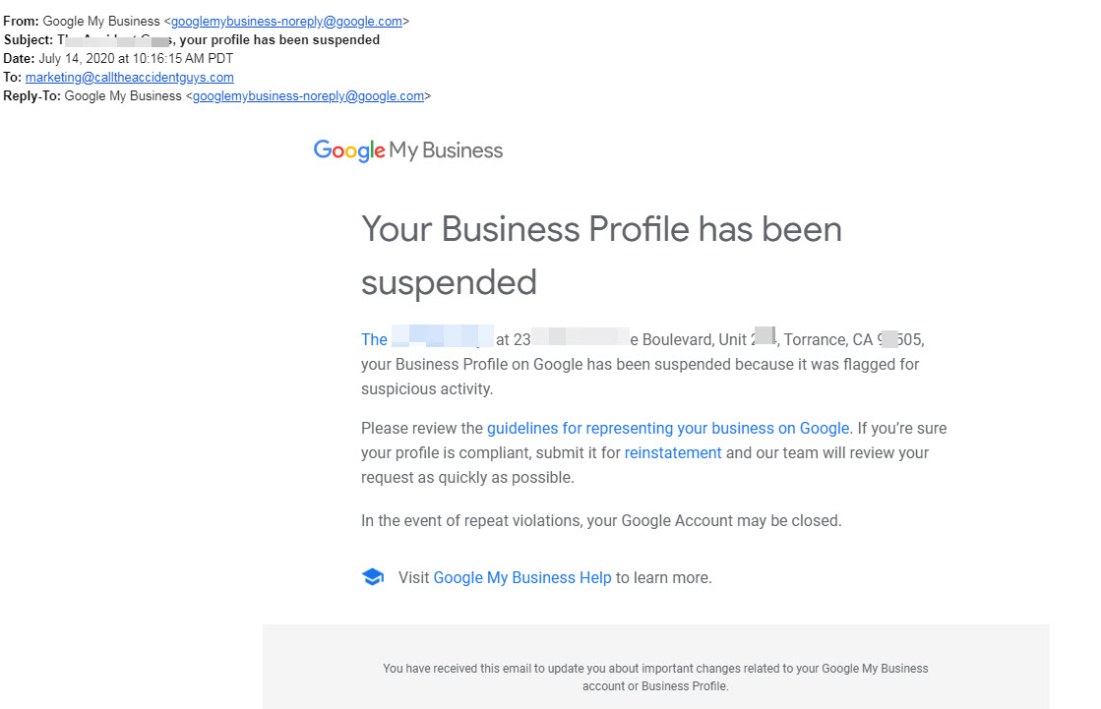Click the "suspicious activity" text in the message

click(426, 389)
